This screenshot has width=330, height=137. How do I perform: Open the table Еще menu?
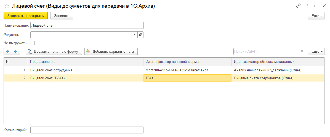[x=316, y=51]
